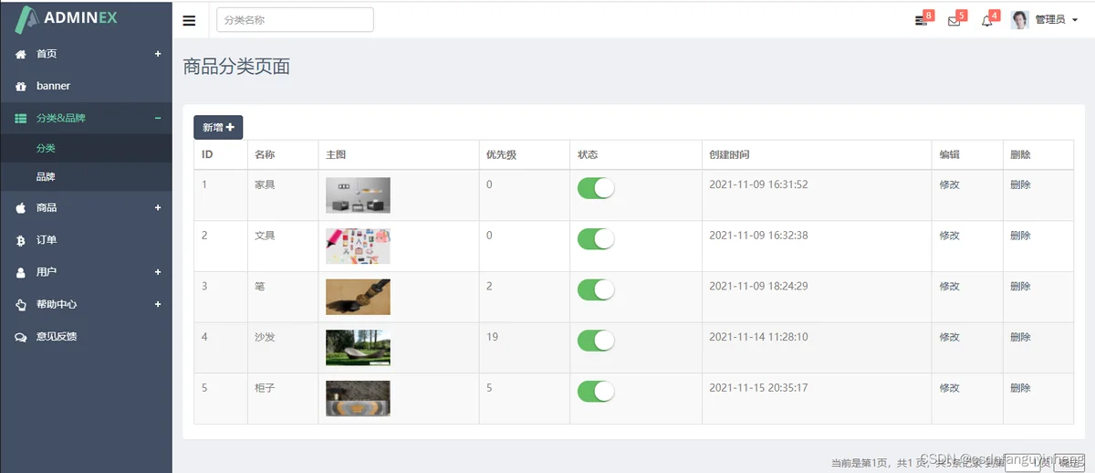The height and width of the screenshot is (473, 1095).
Task: Click the creation time 2021-11-14 11:28:10
Action: click(x=758, y=337)
